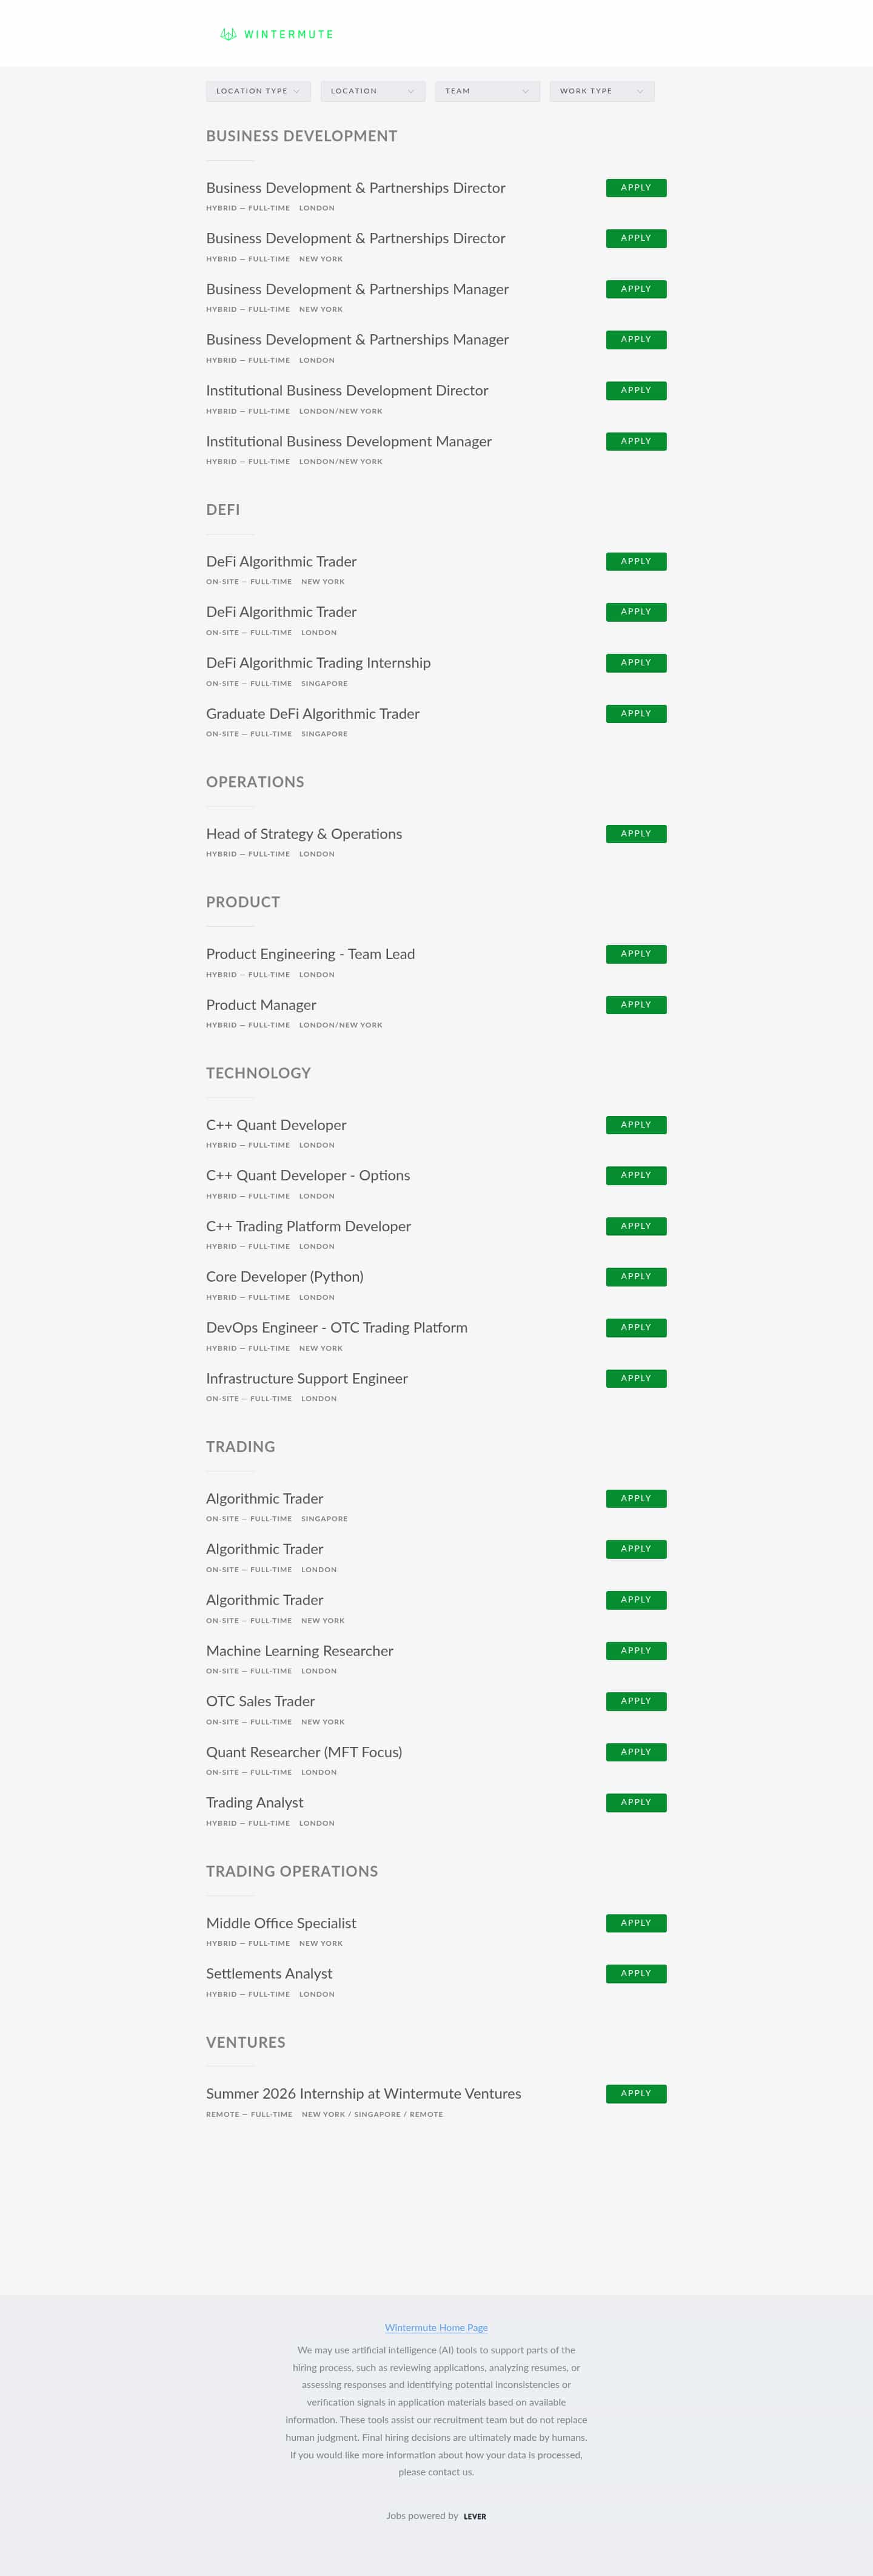Open the Location Type filter dropdown
This screenshot has height=2576, width=873.
click(x=258, y=91)
